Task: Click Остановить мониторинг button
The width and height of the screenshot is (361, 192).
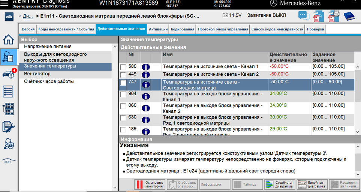Action: [x=150, y=184]
